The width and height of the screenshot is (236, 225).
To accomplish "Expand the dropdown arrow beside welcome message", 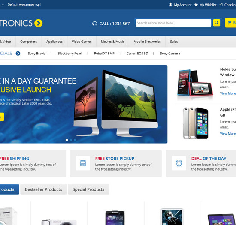I will 3,5.
